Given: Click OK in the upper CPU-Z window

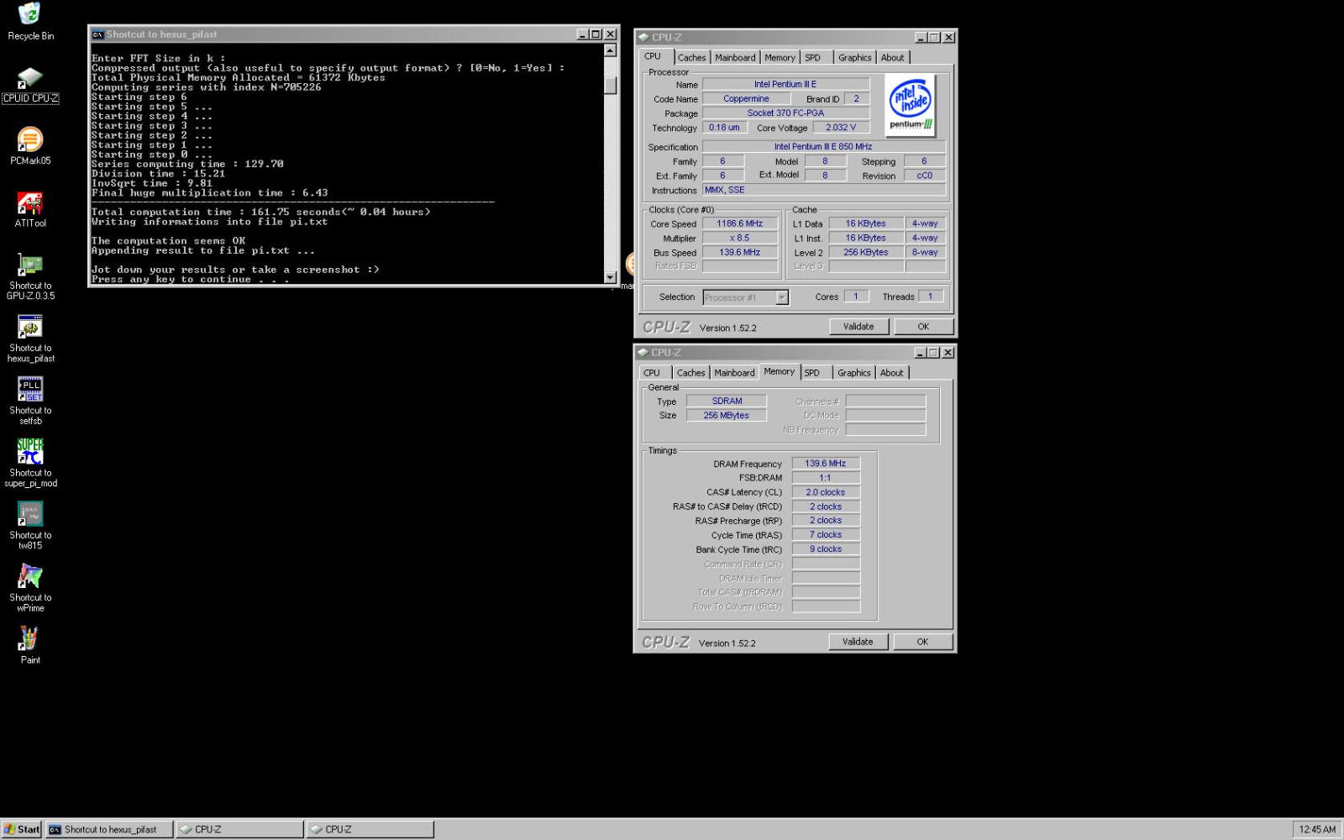Looking at the screenshot, I should [x=923, y=327].
